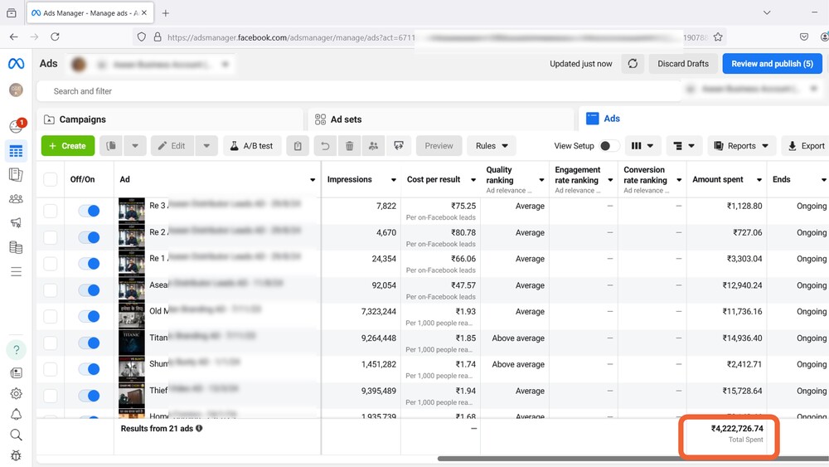Click the trash delete icon in toolbar
Viewport: 829px width, 467px height.
[349, 146]
